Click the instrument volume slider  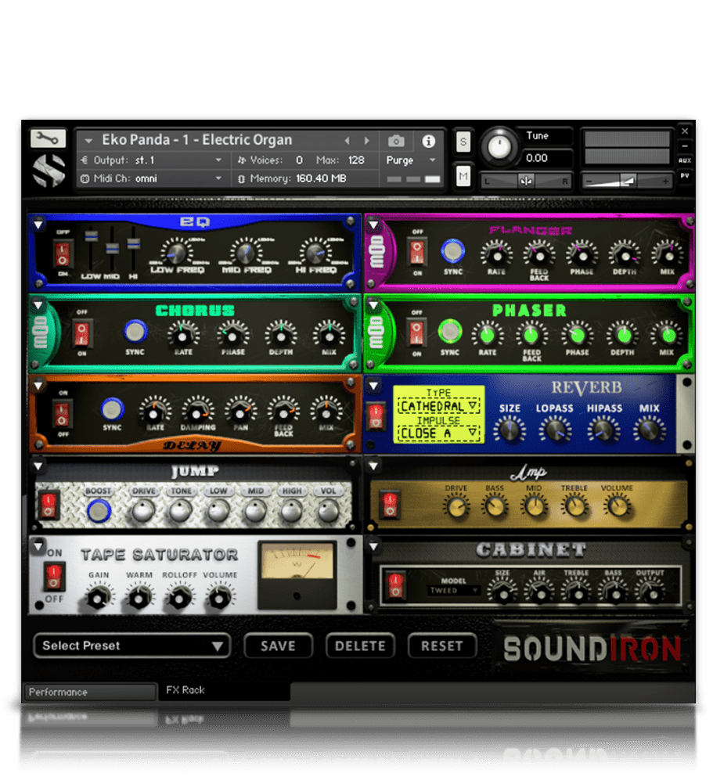(628, 181)
